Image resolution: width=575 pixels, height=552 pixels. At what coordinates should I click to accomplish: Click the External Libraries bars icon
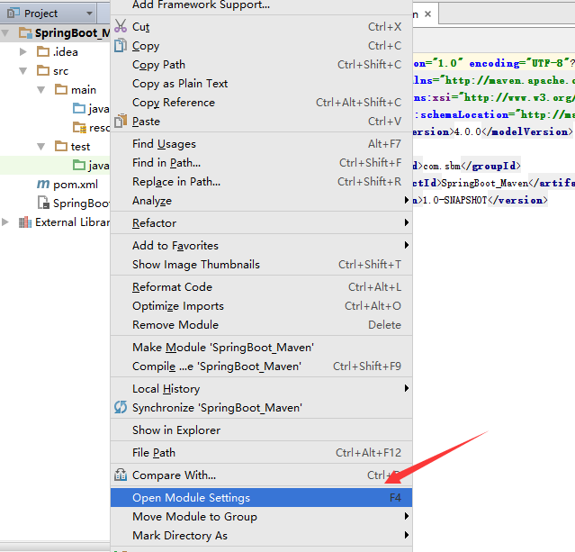(25, 222)
